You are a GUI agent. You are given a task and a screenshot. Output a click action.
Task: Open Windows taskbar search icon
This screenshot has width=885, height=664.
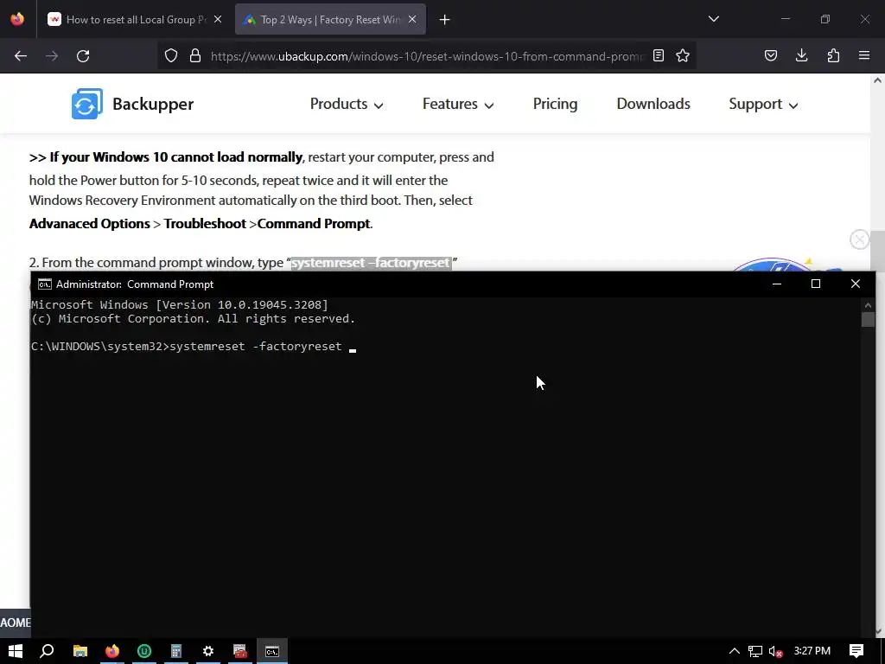[48, 651]
